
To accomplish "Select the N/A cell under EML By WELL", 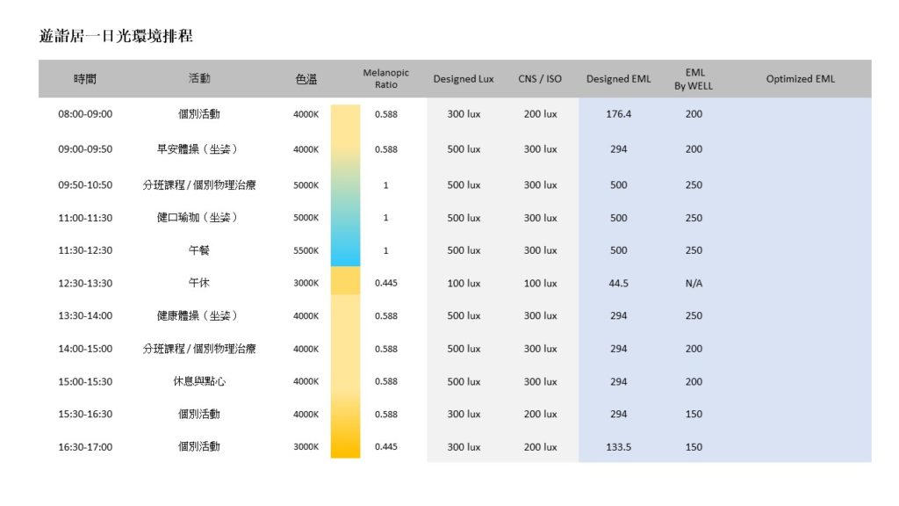I will coord(694,284).
